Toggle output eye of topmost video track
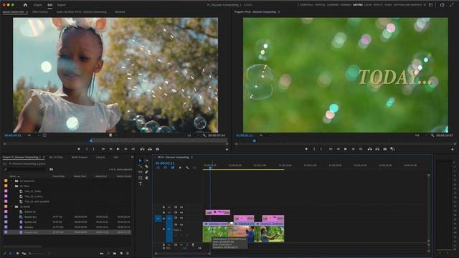Screen dimensions: 459x258 pos(181,207)
